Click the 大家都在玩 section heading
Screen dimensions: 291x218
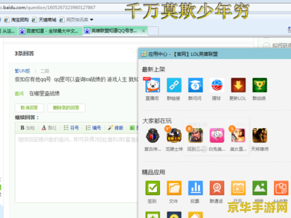click(157, 121)
